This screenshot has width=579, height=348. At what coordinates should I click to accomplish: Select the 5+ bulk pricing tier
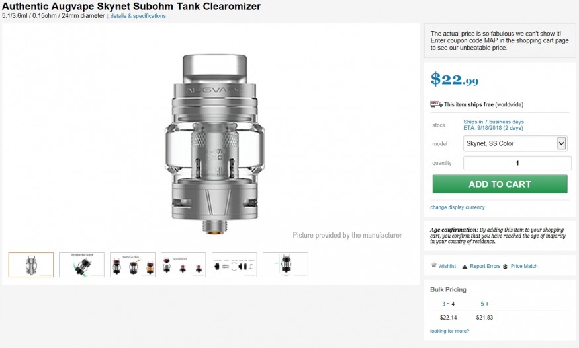[x=484, y=304]
